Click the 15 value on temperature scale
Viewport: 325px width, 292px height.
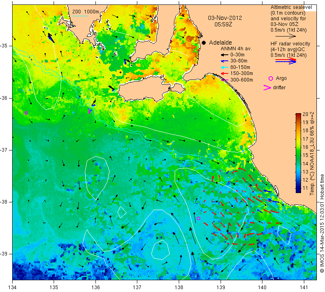pos(305,155)
